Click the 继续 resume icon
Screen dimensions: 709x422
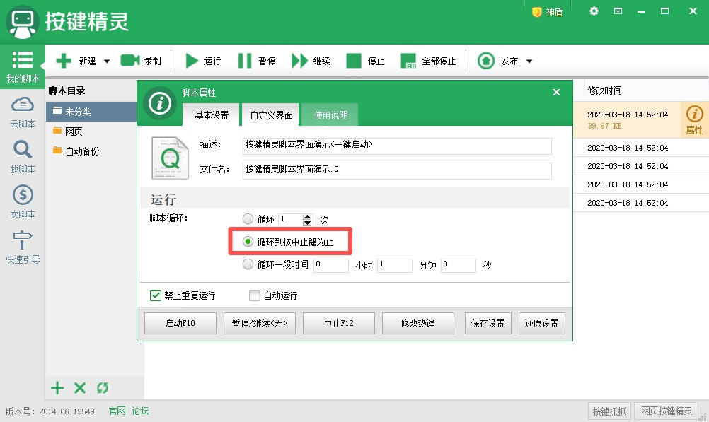tap(298, 61)
